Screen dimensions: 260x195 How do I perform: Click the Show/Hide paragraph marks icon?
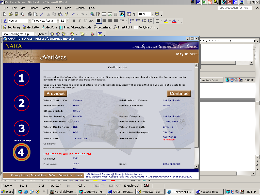click(134, 14)
